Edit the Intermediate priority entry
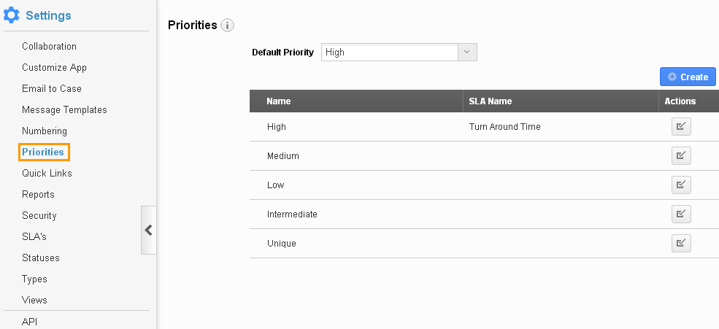 [x=681, y=214]
